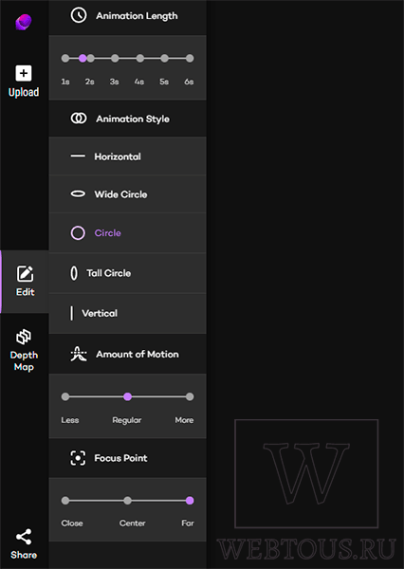
Task: Click the Focus Point target icon
Action: tap(78, 458)
